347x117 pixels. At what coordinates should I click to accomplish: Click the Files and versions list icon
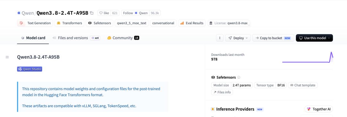click(x=54, y=38)
